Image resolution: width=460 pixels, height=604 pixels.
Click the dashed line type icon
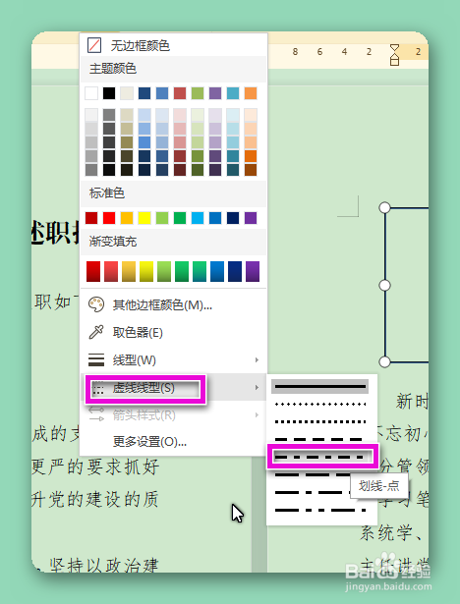98,388
